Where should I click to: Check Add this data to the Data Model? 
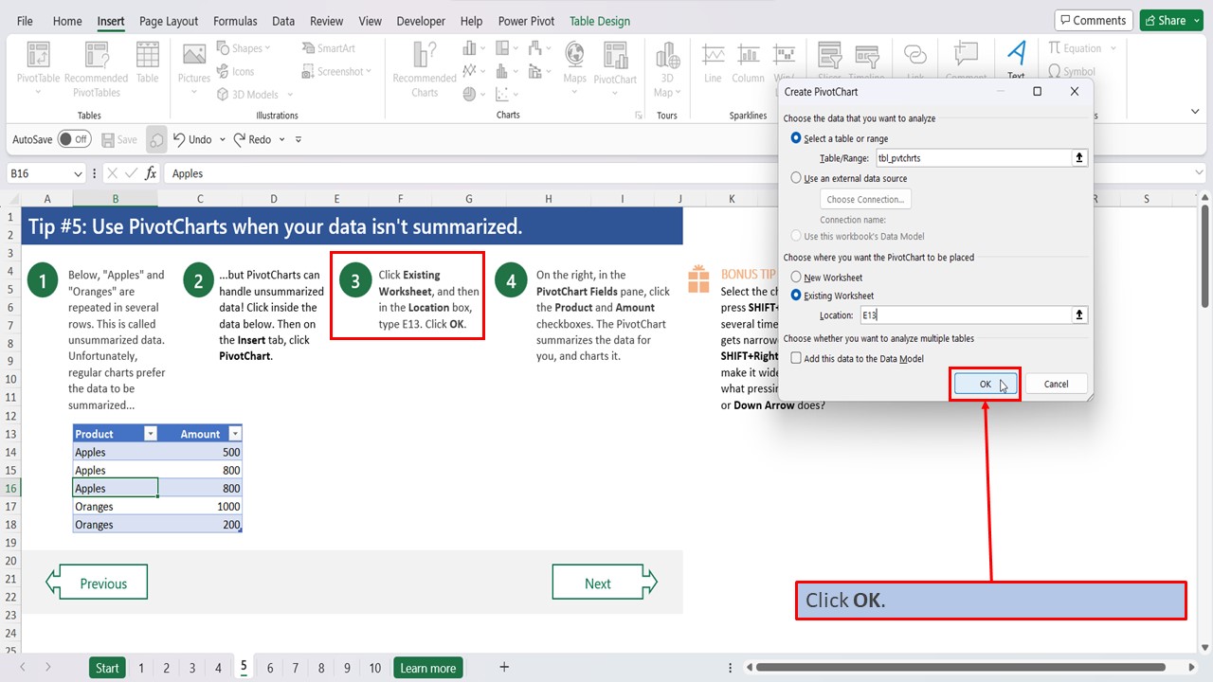click(x=797, y=358)
